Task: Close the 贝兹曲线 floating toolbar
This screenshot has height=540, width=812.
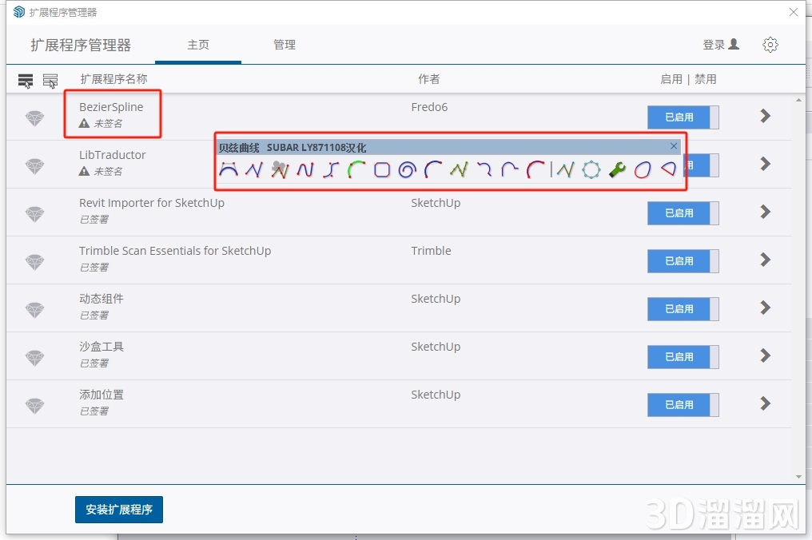Action: pyautogui.click(x=674, y=146)
